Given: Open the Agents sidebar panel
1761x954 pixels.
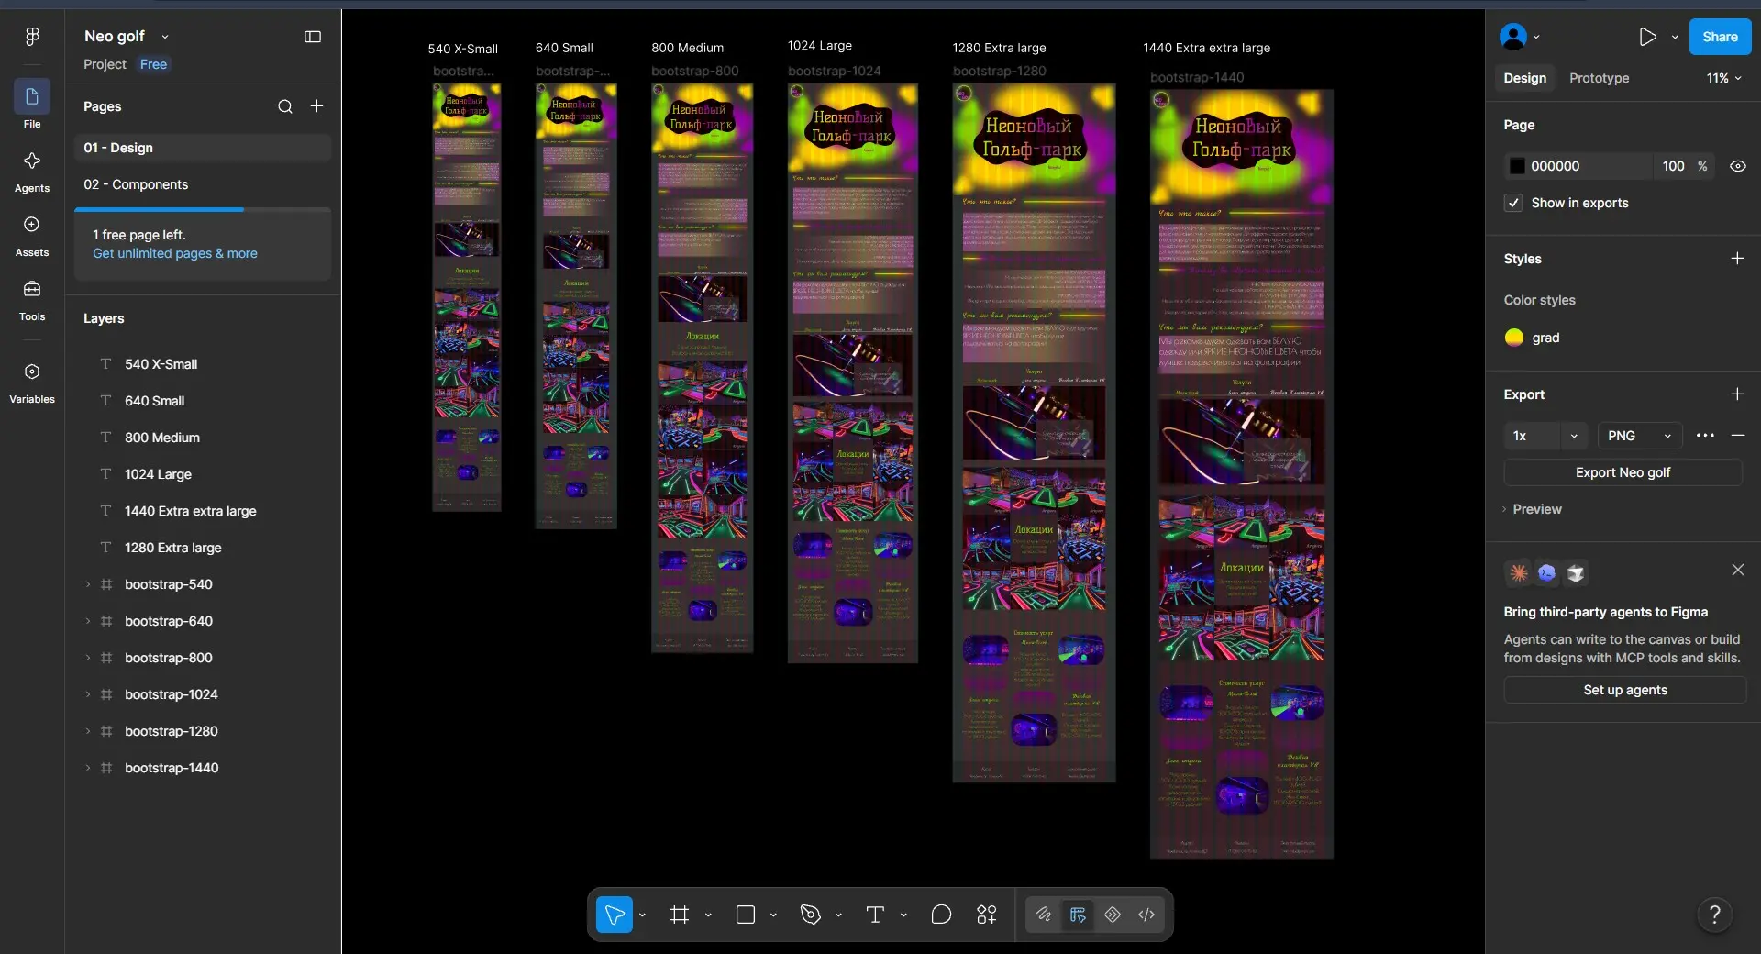Looking at the screenshot, I should pos(32,172).
